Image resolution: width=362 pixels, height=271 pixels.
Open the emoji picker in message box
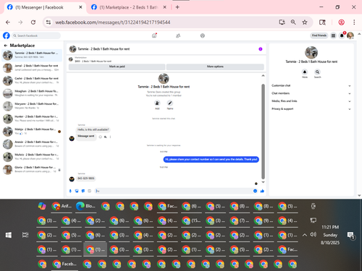(x=255, y=191)
